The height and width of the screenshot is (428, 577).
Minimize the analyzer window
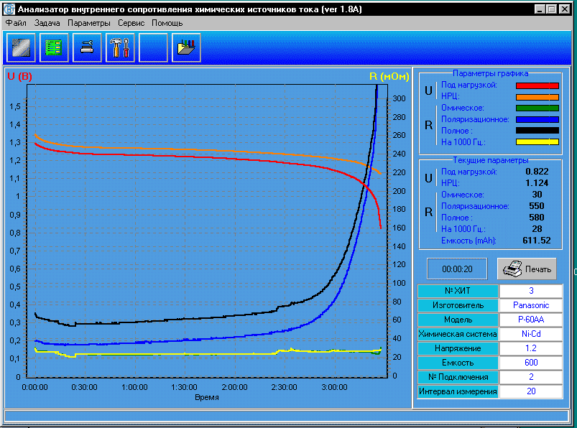tap(540, 9)
